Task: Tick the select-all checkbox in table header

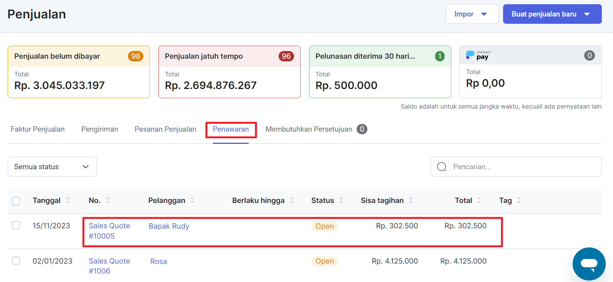Action: (x=16, y=201)
